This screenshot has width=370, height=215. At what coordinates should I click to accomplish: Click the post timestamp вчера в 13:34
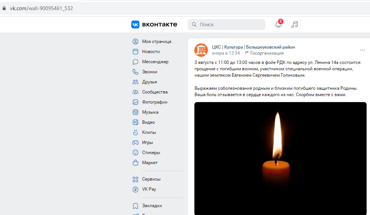[226, 53]
